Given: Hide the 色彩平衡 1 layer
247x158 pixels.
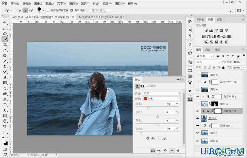Looking at the screenshot, I should [x=197, y=97].
